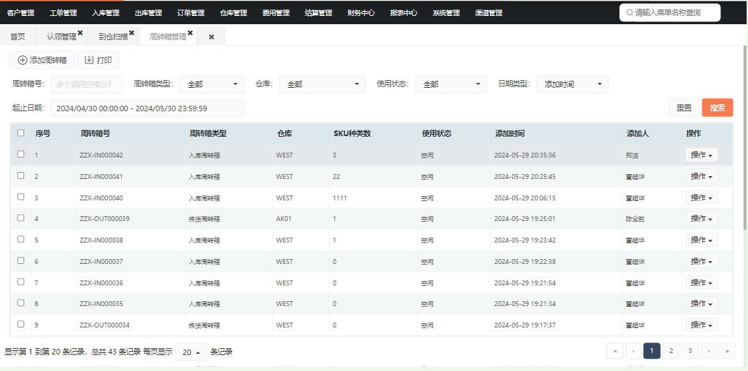Open the 仓库 dropdown
Image resolution: width=748 pixels, height=371 pixels.
[322, 84]
